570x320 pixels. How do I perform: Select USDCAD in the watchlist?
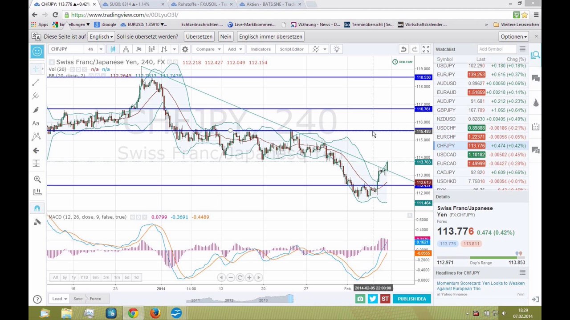tap(480, 154)
